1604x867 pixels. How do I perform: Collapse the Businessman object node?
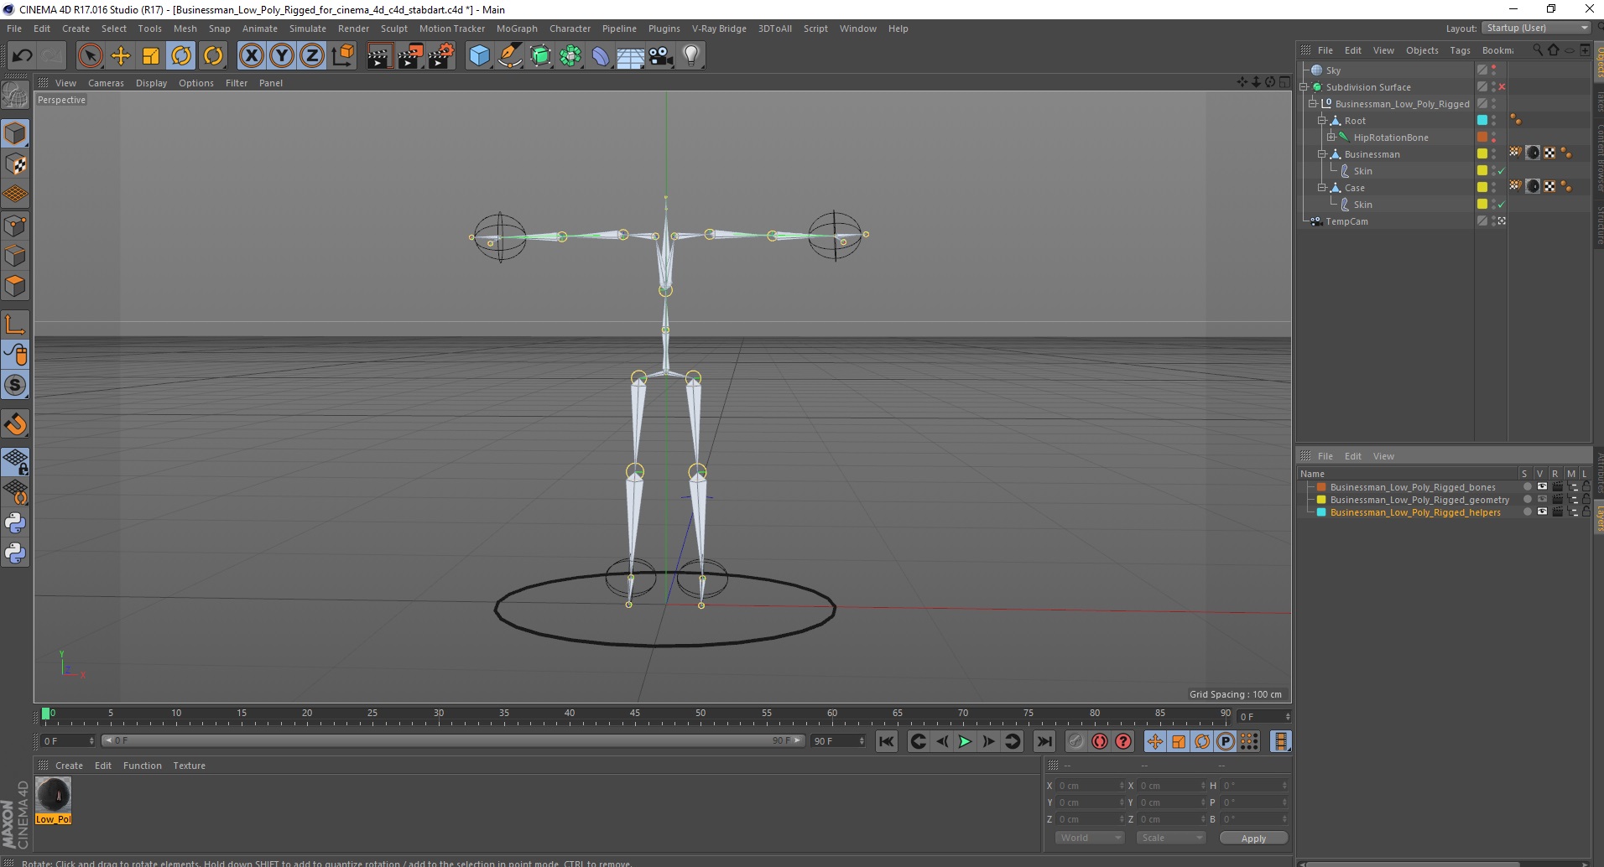click(1322, 154)
